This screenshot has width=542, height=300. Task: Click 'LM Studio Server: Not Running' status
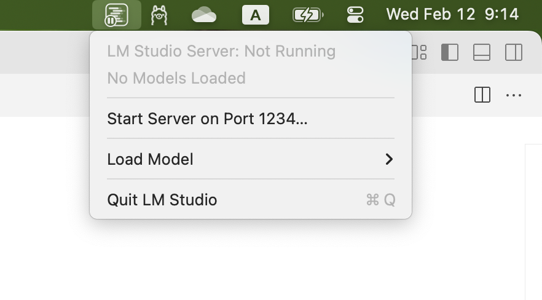point(221,51)
